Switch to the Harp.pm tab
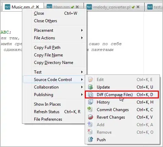The height and width of the screenshot is (147, 163). tap(61, 7)
